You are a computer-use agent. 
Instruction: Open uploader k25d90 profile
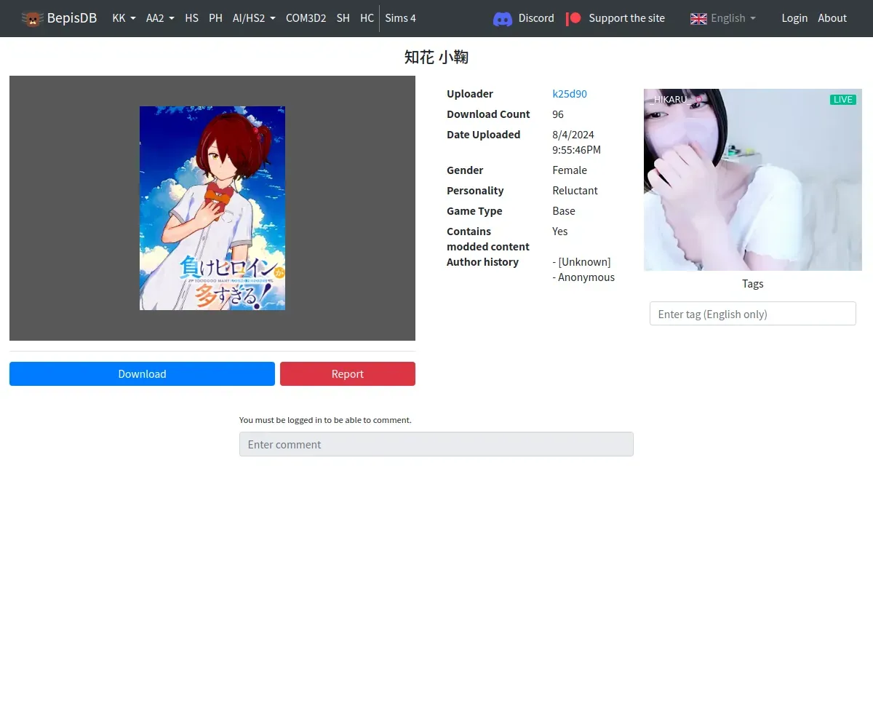(x=570, y=94)
